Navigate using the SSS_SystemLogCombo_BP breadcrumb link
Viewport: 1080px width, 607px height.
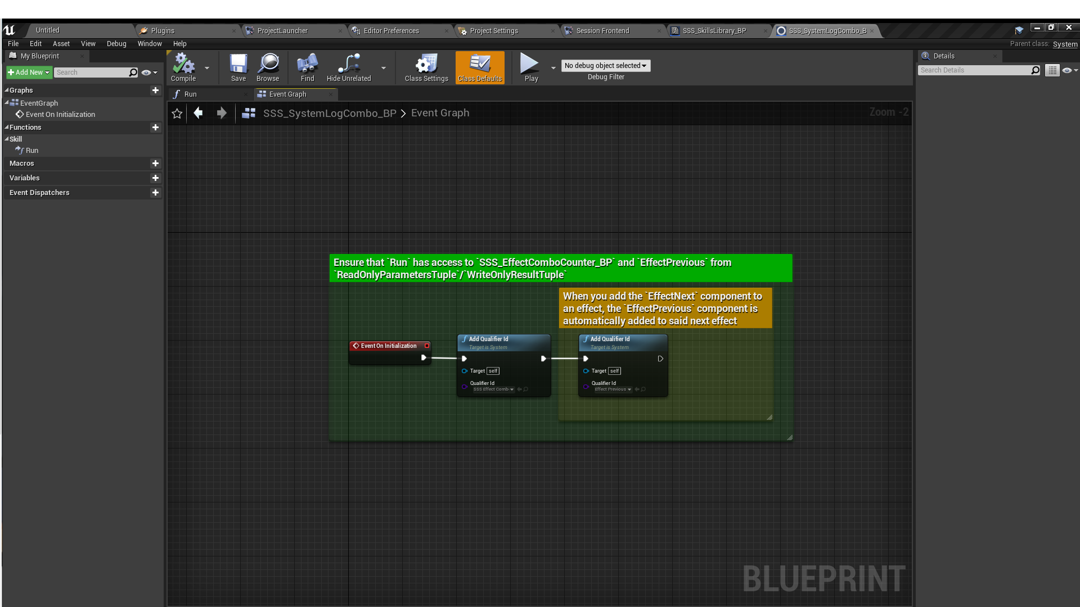click(330, 113)
